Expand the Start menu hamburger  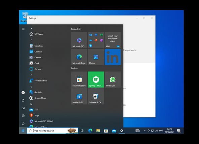click(x=23, y=29)
